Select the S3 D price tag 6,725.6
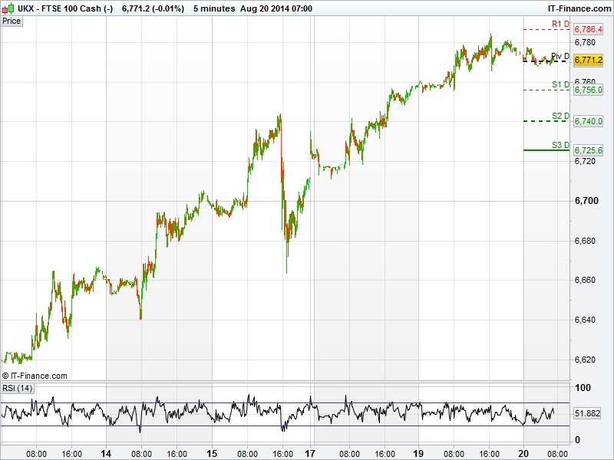614x460 pixels. click(x=588, y=150)
